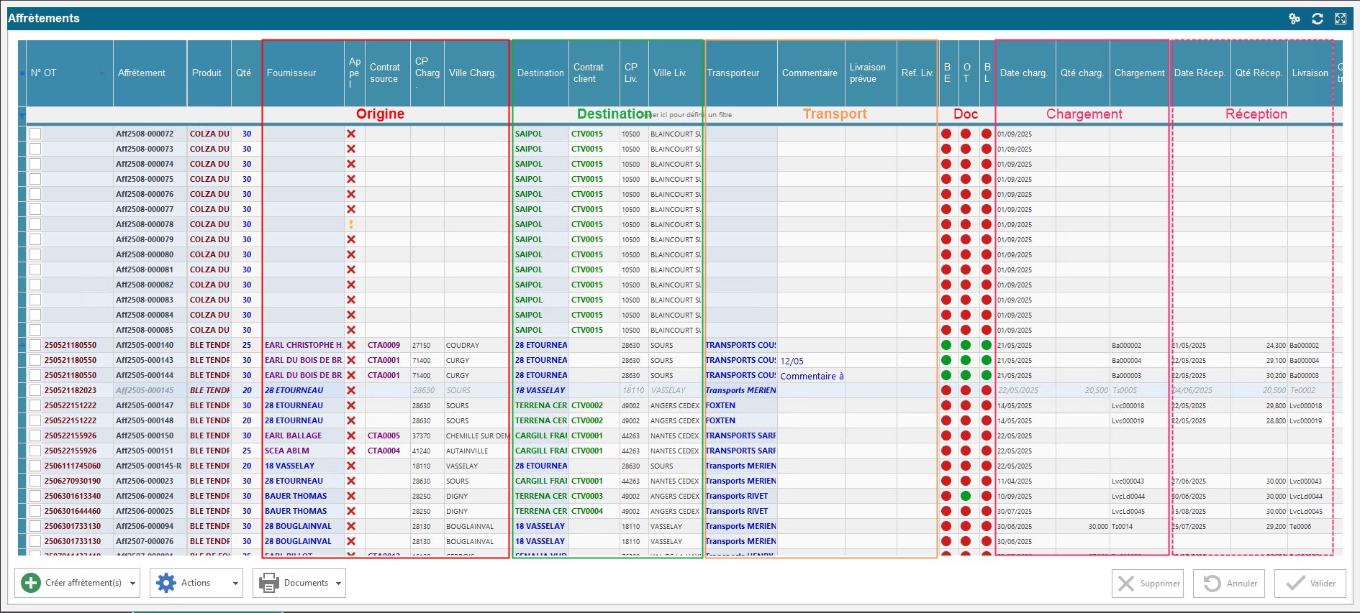The height and width of the screenshot is (613, 1360).
Task: Click yellow exclamation mark for Aff2508-000078
Action: [351, 224]
